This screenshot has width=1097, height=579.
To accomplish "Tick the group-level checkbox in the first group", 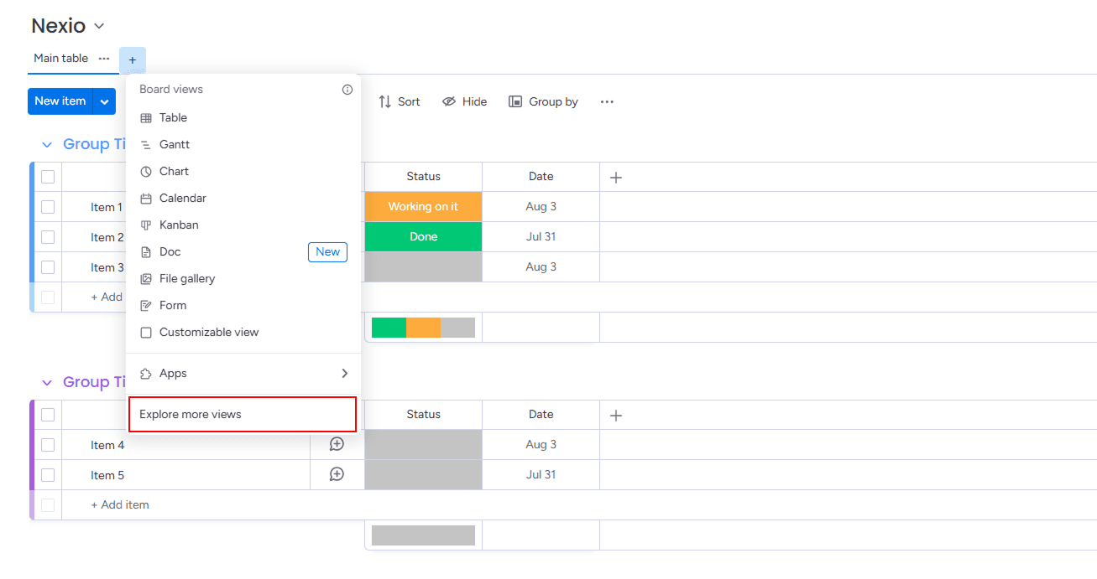I will click(x=48, y=176).
